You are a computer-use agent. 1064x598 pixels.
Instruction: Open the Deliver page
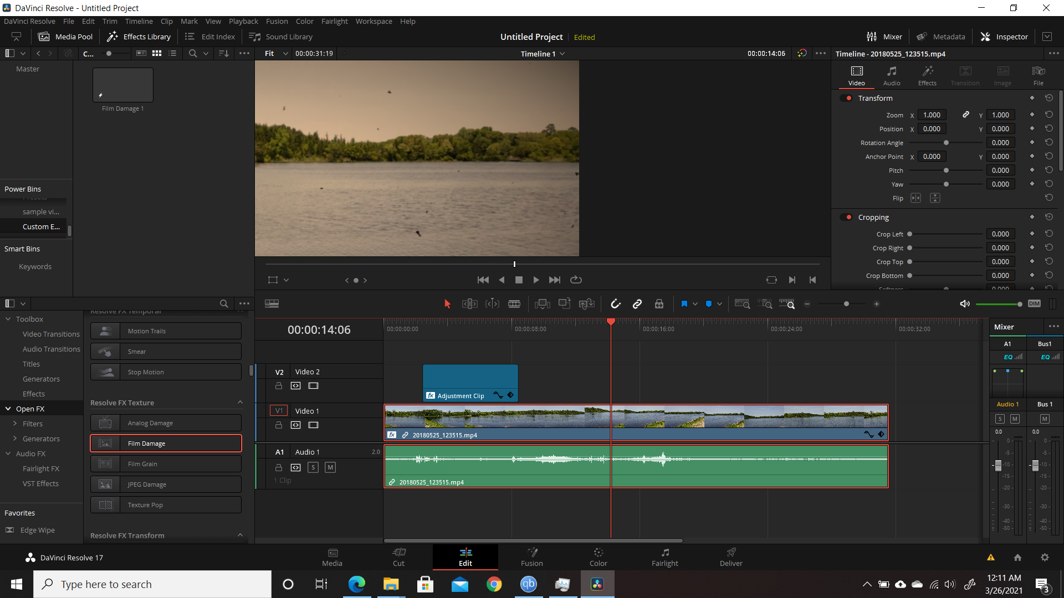[731, 557]
